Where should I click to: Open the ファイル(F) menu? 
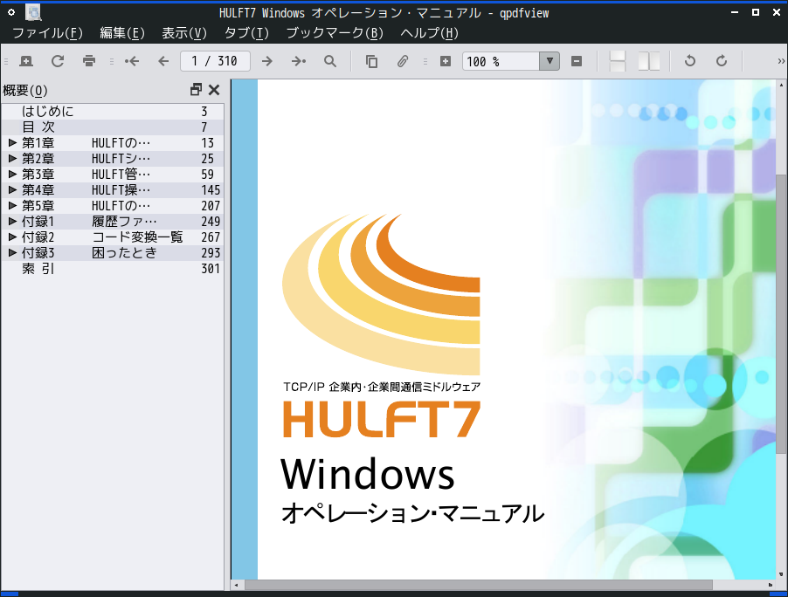click(x=47, y=33)
